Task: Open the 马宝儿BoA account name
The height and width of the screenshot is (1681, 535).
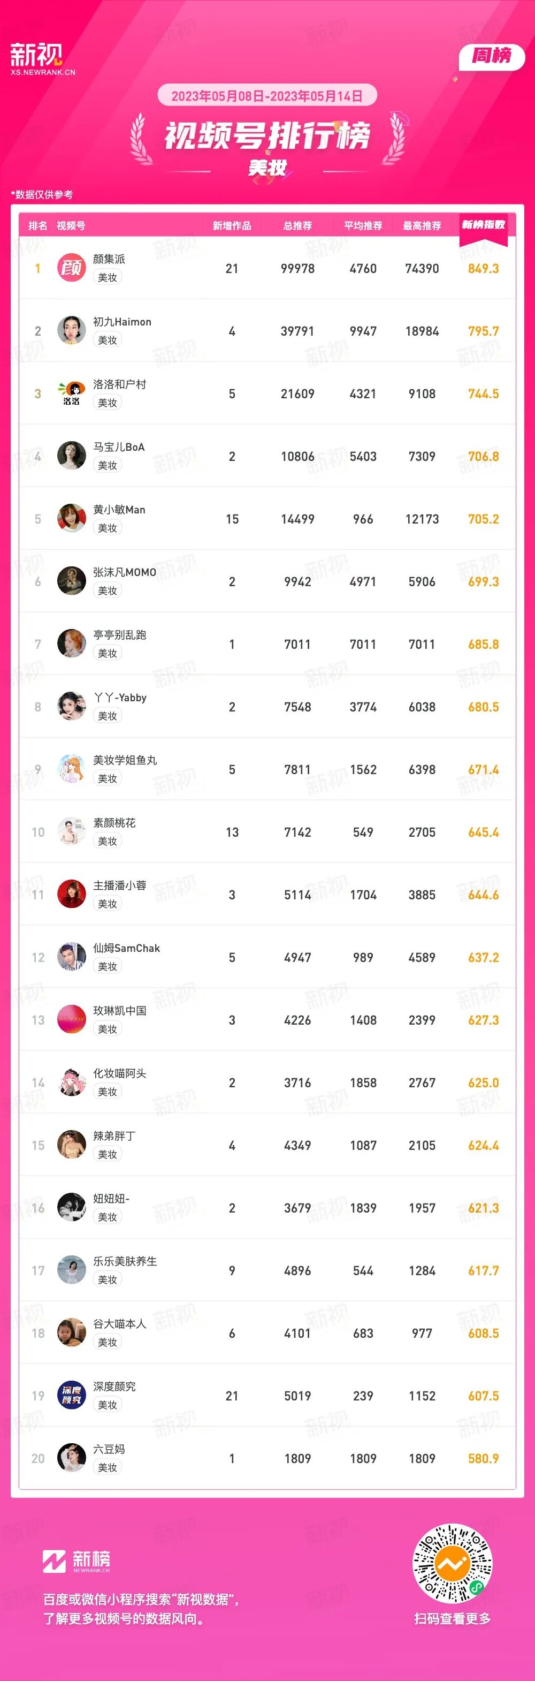Action: pos(119,447)
